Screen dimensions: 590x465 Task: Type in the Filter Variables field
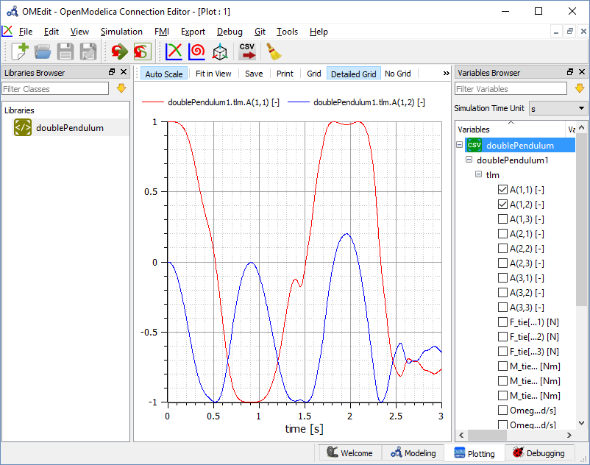[511, 88]
